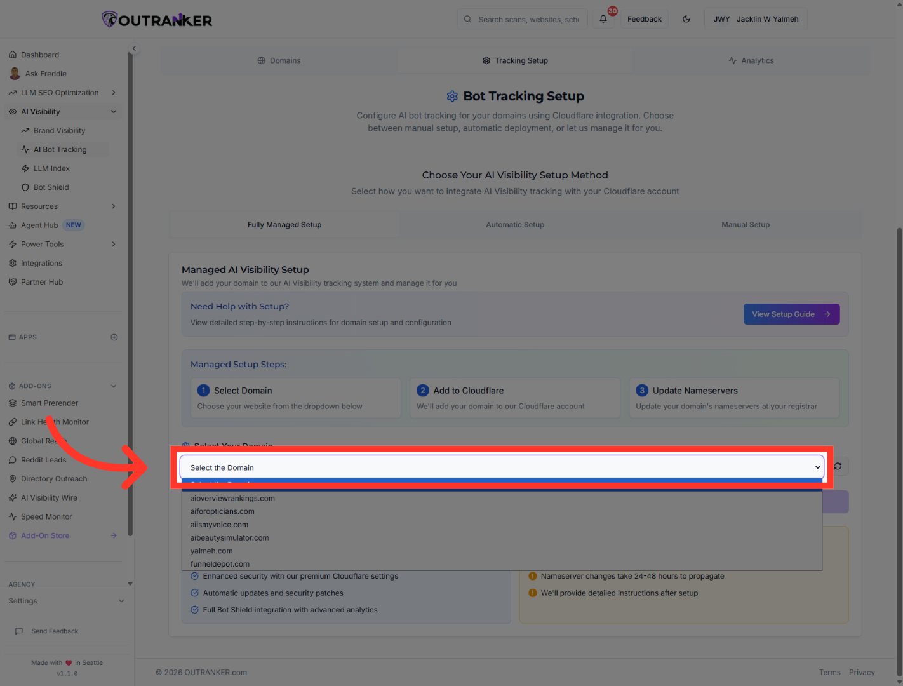Select Bot Shield in the sidebar

51,187
